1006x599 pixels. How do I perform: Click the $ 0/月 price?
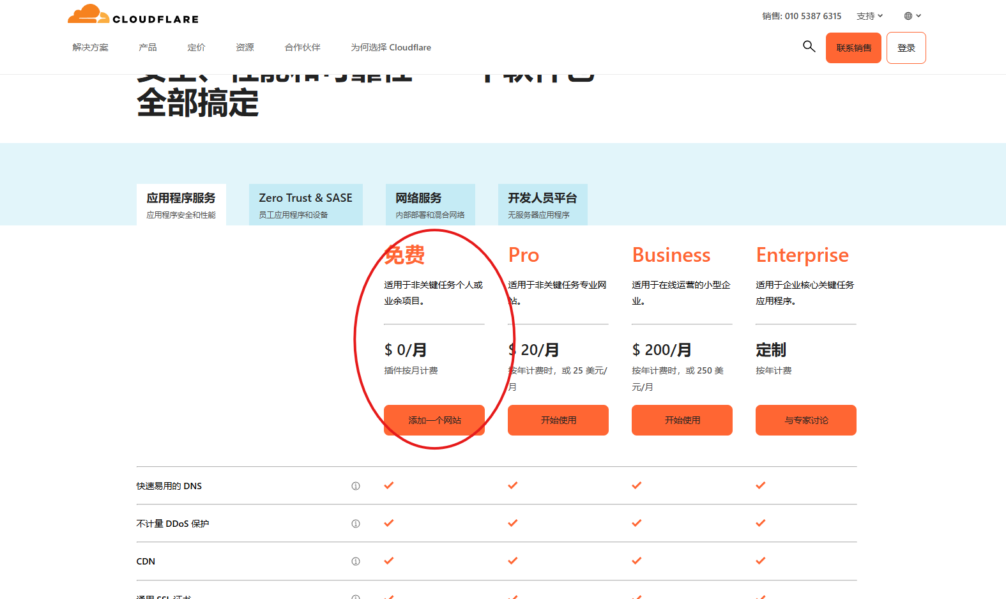[406, 350]
